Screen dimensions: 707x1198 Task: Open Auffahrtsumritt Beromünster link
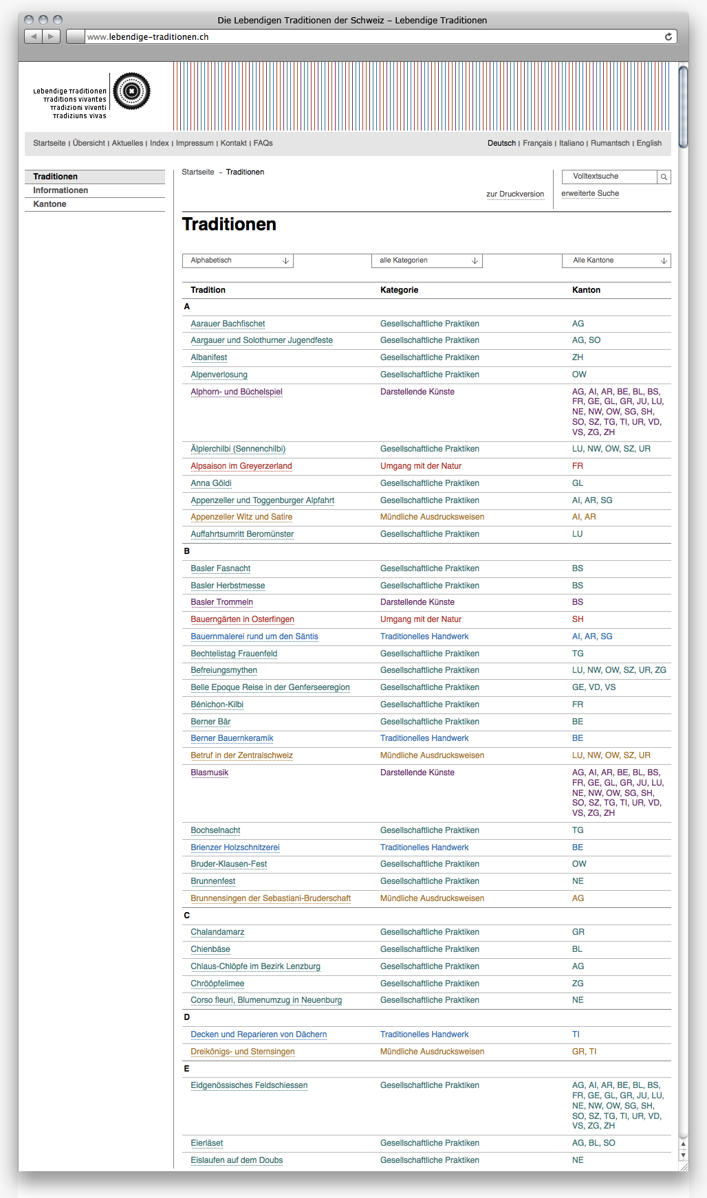pos(242,534)
